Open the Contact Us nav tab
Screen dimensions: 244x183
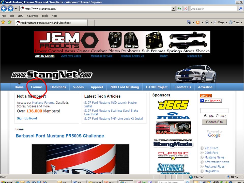click(x=183, y=87)
